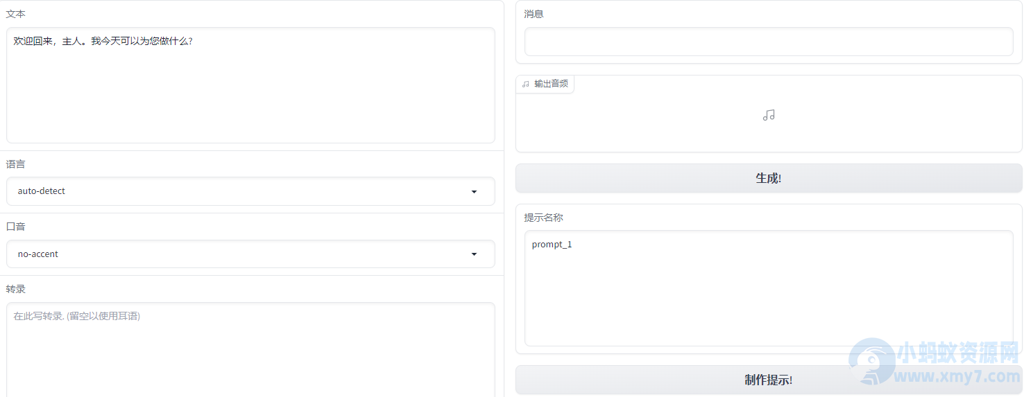The height and width of the screenshot is (397, 1024).
Task: Click the 提示名称 label
Action: 543,218
